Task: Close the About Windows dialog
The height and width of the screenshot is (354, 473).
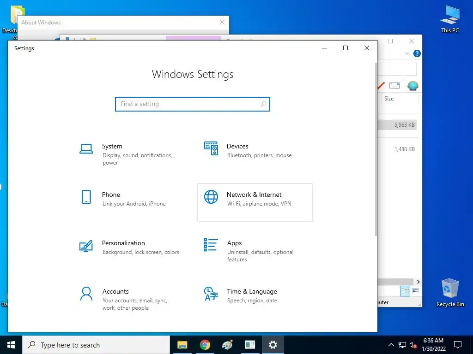Action: click(x=222, y=22)
